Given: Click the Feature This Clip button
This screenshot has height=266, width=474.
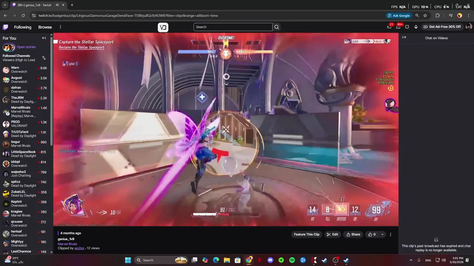Looking at the screenshot, I should coord(307,234).
